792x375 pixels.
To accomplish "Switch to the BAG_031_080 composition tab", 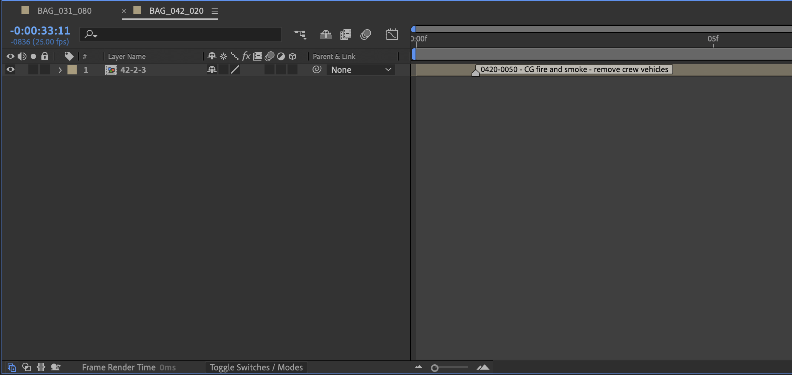I will point(64,11).
